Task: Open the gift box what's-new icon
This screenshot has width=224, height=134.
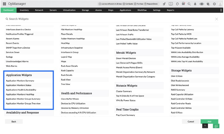Action: 183,4
